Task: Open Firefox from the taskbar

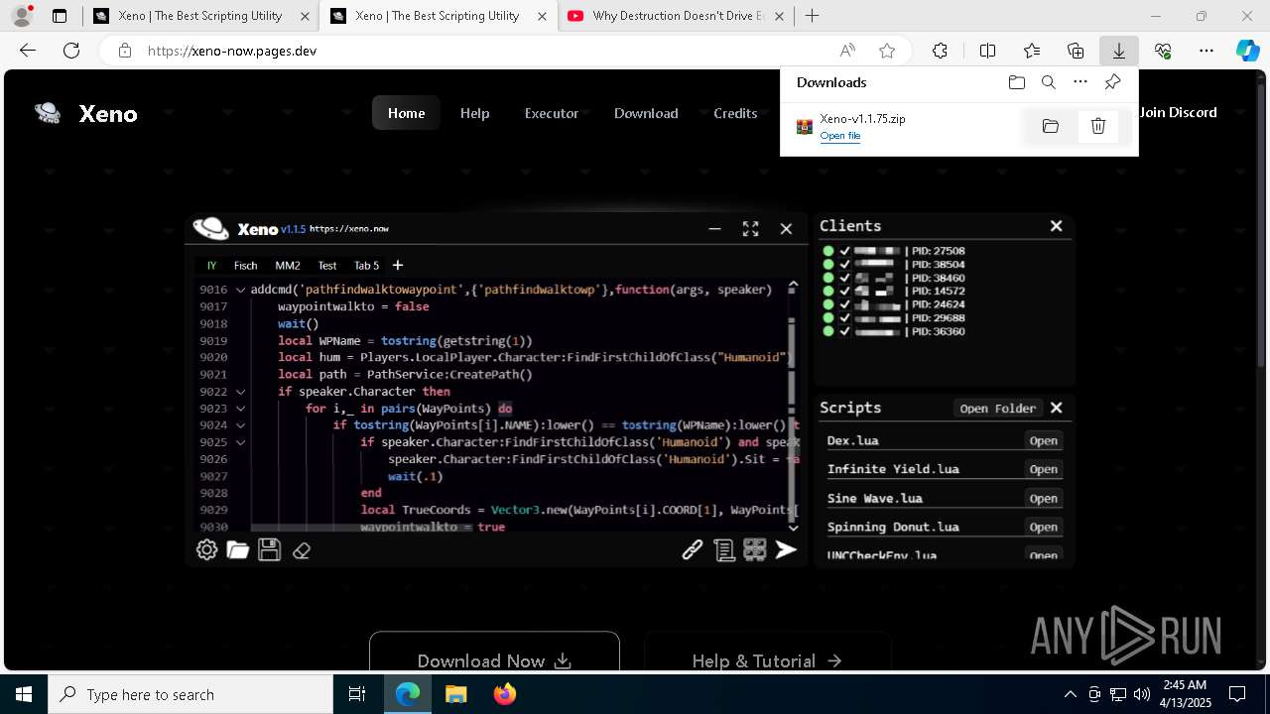Action: pos(505,694)
